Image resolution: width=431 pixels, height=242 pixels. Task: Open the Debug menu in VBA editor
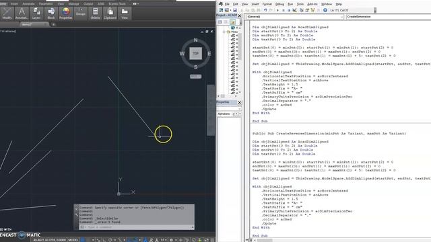pyautogui.click(x=279, y=4)
